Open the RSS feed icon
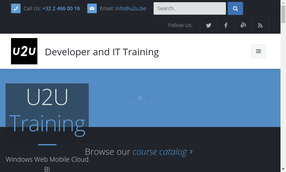This screenshot has width=286, height=172. pos(260,25)
